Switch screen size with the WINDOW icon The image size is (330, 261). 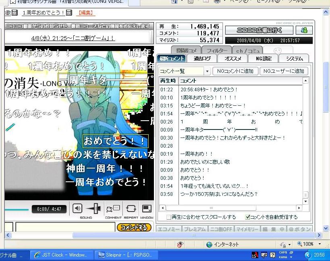[147, 208]
